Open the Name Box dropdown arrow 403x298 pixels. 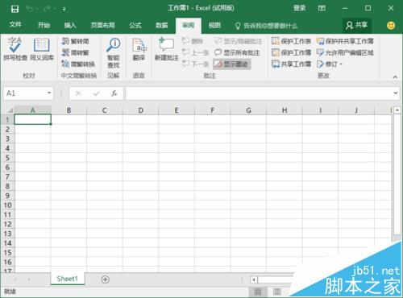tap(49, 93)
